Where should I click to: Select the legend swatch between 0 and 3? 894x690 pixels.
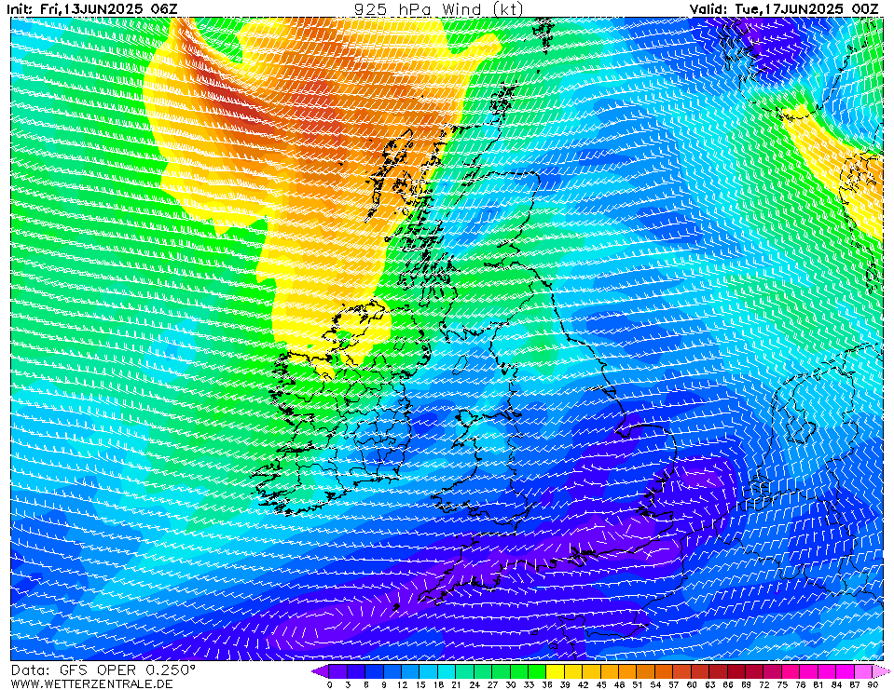coord(337,671)
